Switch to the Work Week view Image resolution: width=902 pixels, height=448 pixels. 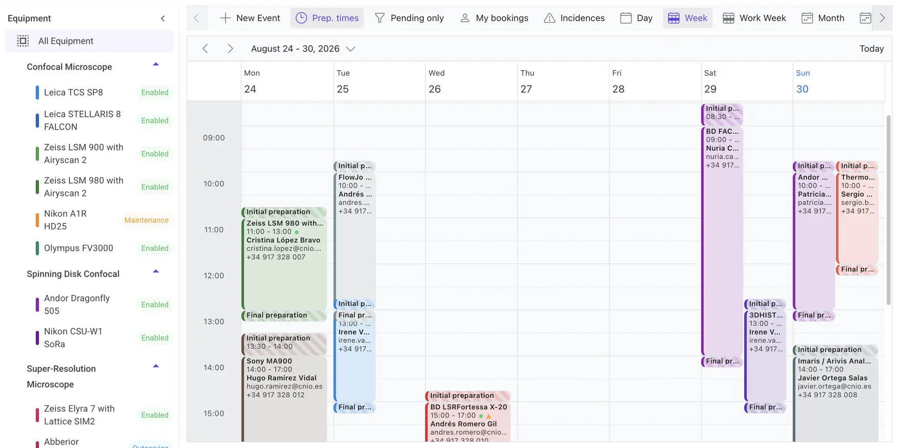pyautogui.click(x=754, y=18)
